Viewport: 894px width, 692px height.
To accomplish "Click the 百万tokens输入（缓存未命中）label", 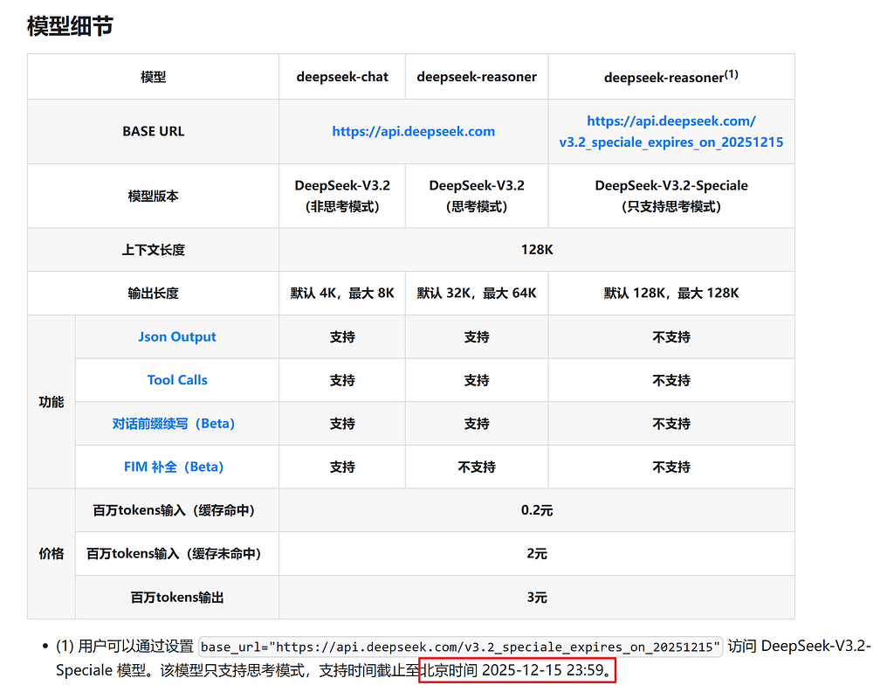I will [x=174, y=553].
